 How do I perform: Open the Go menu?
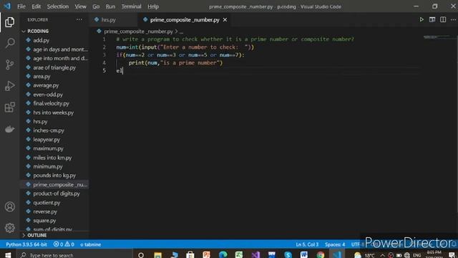point(96,6)
